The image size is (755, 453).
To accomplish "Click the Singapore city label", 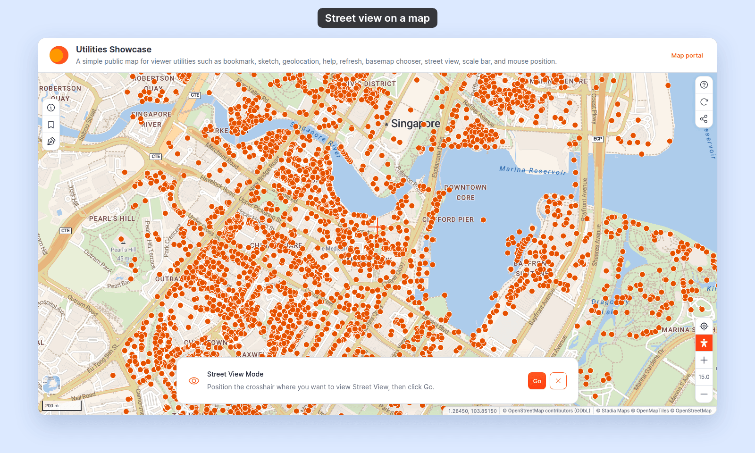I will point(415,124).
